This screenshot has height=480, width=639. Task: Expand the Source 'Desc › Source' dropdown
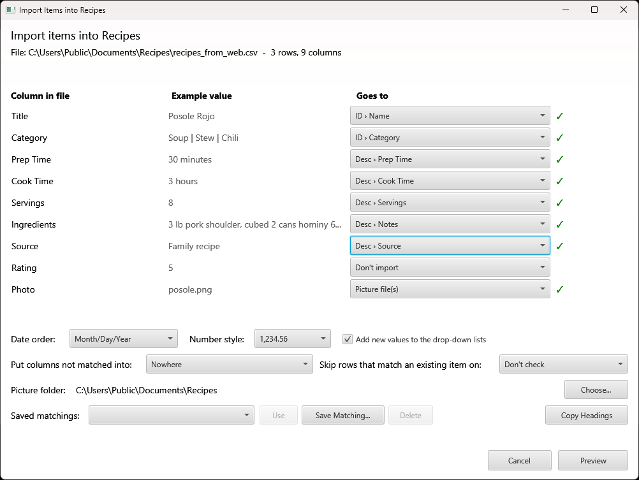(450, 245)
